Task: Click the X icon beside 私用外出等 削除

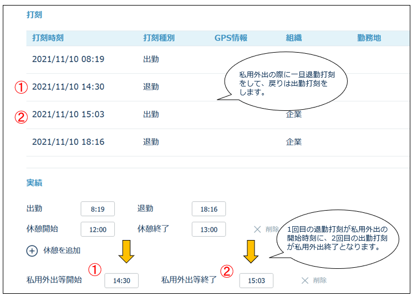Action: point(305,280)
